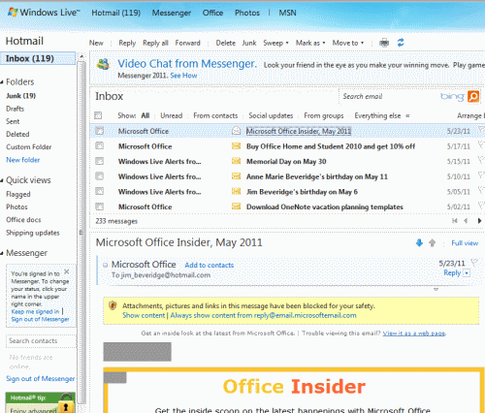This screenshot has height=413, width=485.
Task: Click the Bing search magnifier button
Action: click(x=473, y=96)
